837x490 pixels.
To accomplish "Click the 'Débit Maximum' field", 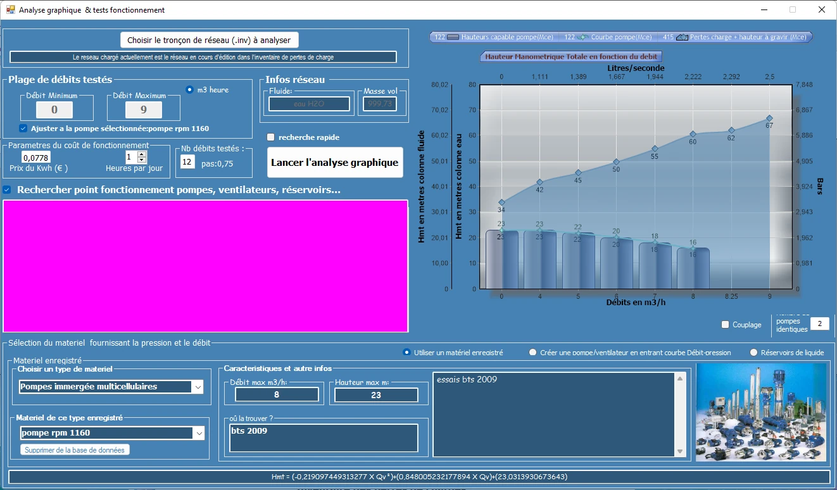I will [143, 110].
